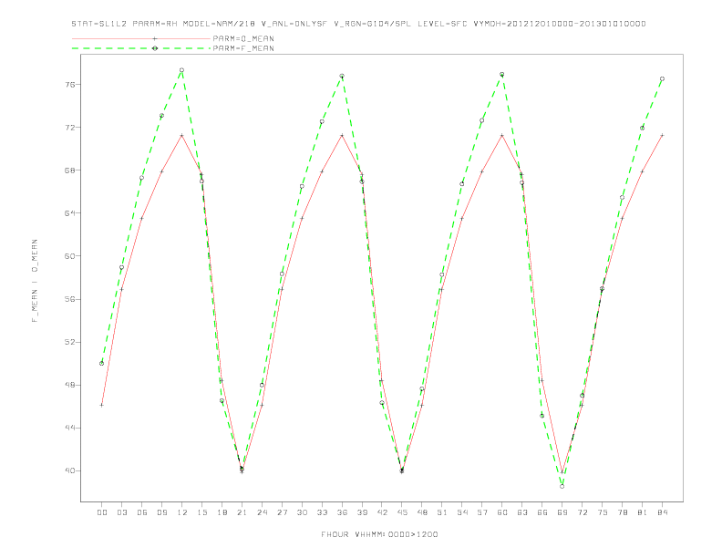Click x-axis tick label 51

point(442,512)
